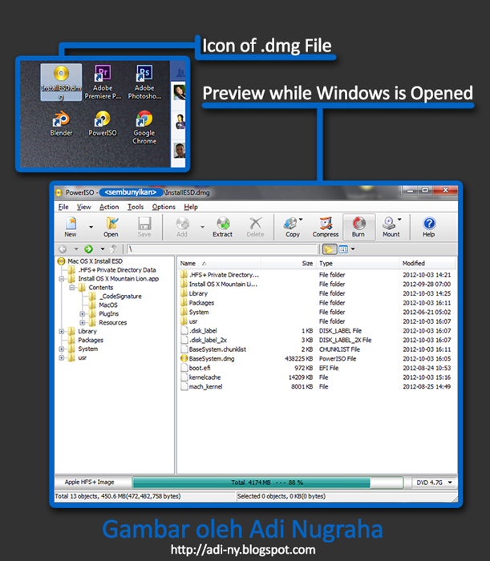Click the Compress toolbar icon
The image size is (490, 561).
click(326, 227)
